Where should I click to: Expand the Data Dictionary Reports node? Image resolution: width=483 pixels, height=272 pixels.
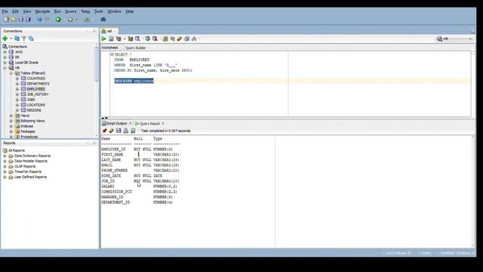(5, 156)
